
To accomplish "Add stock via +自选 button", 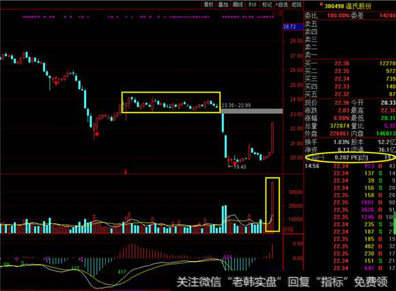I will [281, 4].
